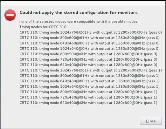Select the 'none of the selected modes' line
Image resolution: width=166 pixels, height=129 pixels.
pos(79,22)
